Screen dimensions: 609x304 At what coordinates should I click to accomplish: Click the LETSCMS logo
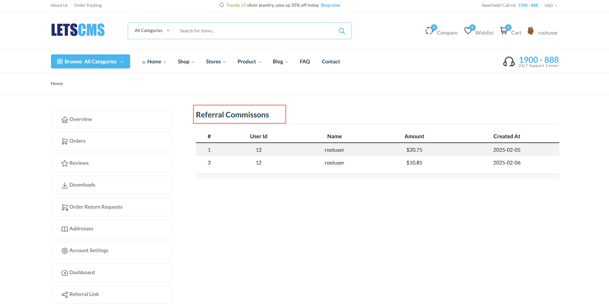(x=78, y=30)
